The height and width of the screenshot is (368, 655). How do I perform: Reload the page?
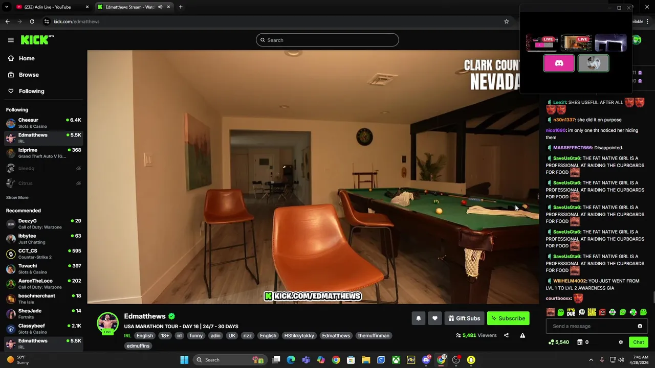pos(32,21)
